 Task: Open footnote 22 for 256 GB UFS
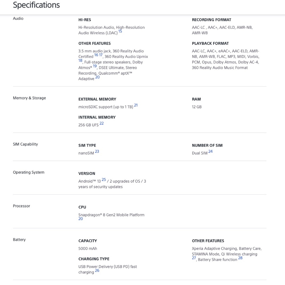pyautogui.click(x=102, y=123)
